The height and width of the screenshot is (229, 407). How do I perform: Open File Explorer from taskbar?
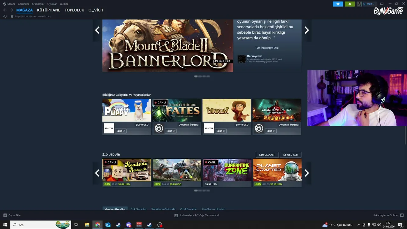click(87, 225)
